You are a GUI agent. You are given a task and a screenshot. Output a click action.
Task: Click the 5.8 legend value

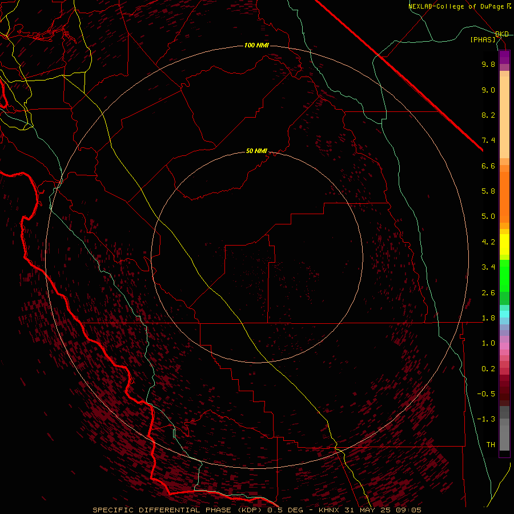pyautogui.click(x=488, y=191)
